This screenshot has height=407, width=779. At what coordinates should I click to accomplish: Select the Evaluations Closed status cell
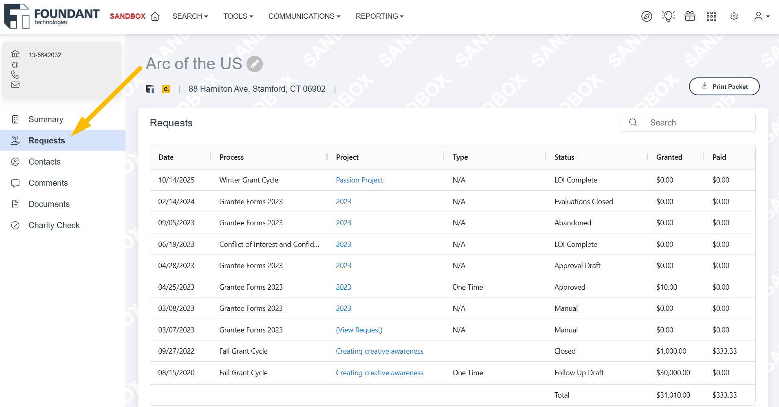click(x=583, y=202)
